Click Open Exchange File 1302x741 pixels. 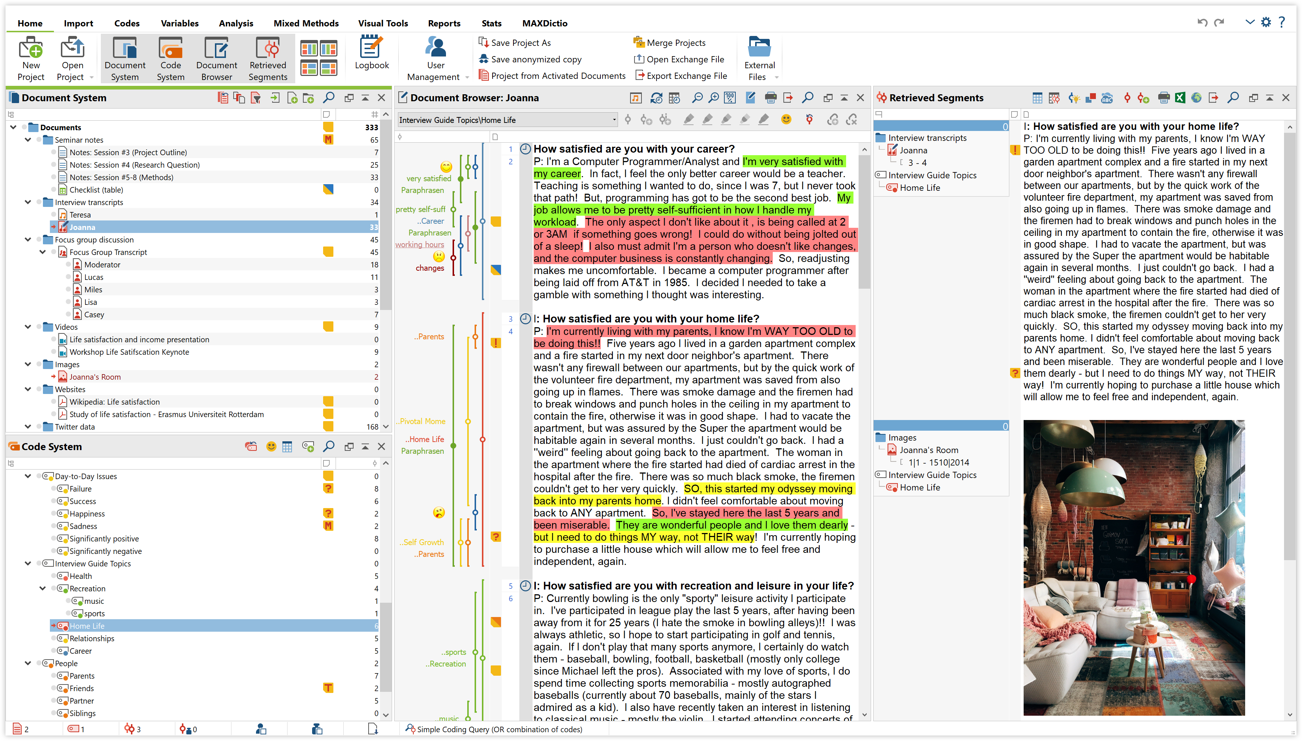tap(679, 59)
